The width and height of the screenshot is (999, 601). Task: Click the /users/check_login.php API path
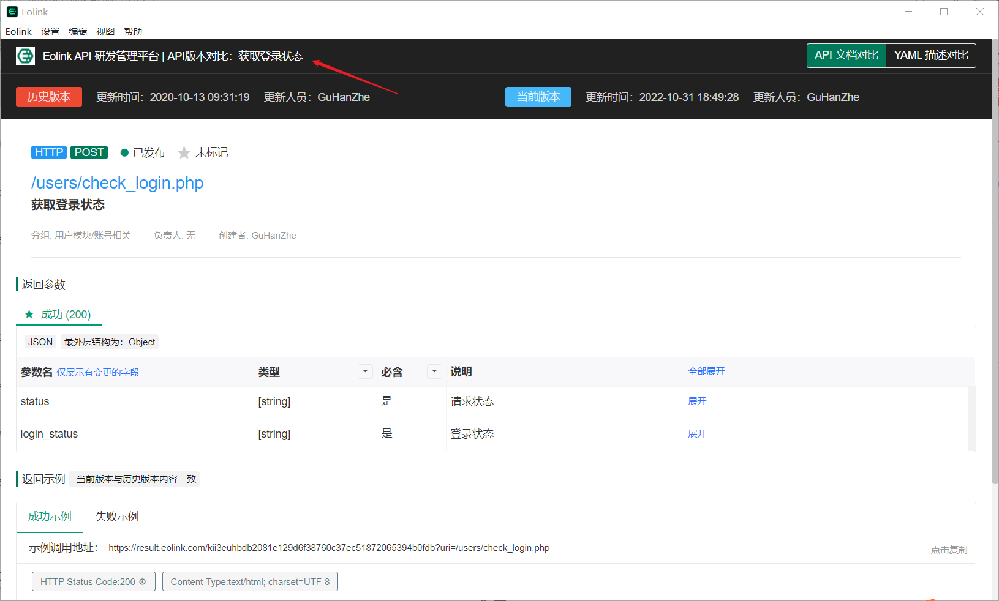click(x=117, y=183)
